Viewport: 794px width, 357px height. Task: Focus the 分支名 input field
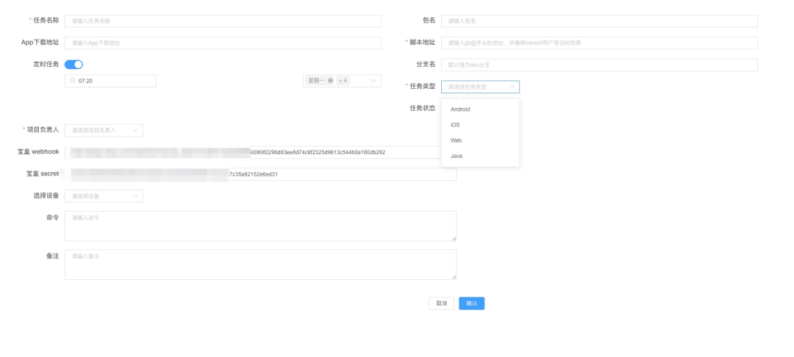600,65
